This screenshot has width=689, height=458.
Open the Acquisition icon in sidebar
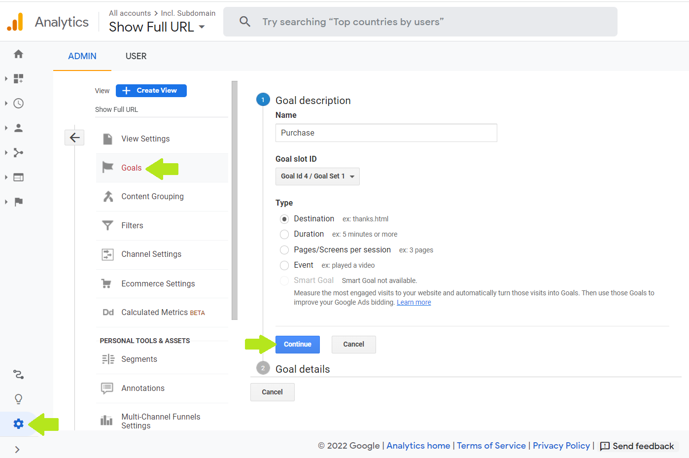pyautogui.click(x=18, y=152)
